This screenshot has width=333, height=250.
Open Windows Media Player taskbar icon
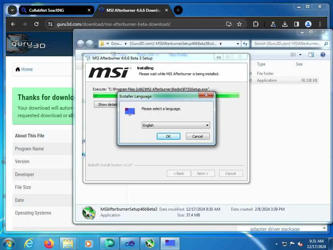pyautogui.click(x=88, y=243)
